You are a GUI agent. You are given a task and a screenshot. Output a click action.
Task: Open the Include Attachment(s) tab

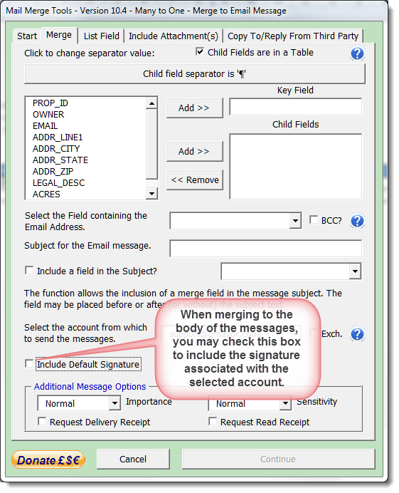[174, 36]
